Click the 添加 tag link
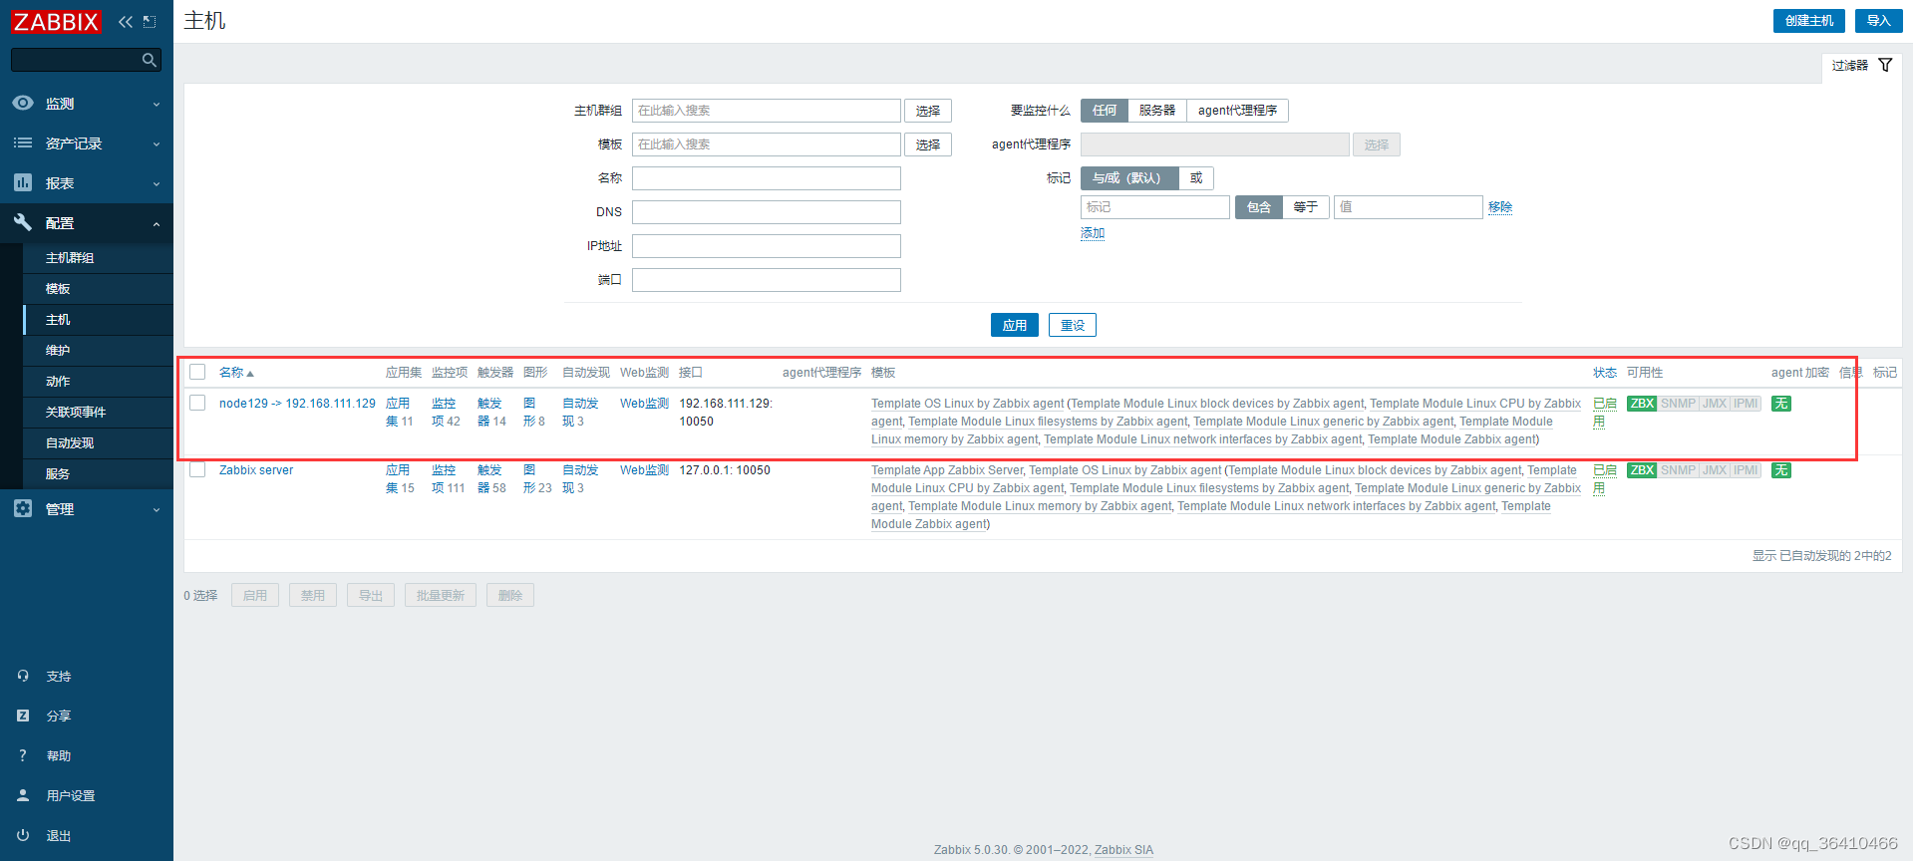The image size is (1913, 861). [1093, 233]
